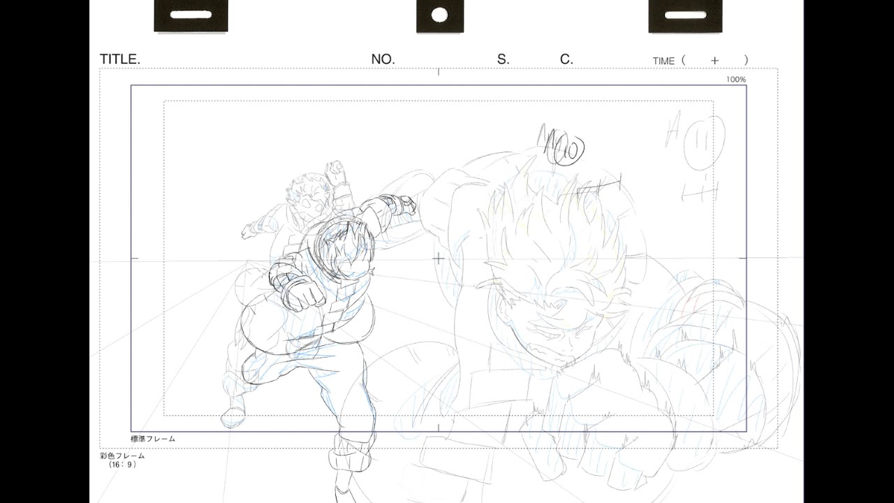
Task: Click the left slotted peg hole tab
Action: pos(191,15)
